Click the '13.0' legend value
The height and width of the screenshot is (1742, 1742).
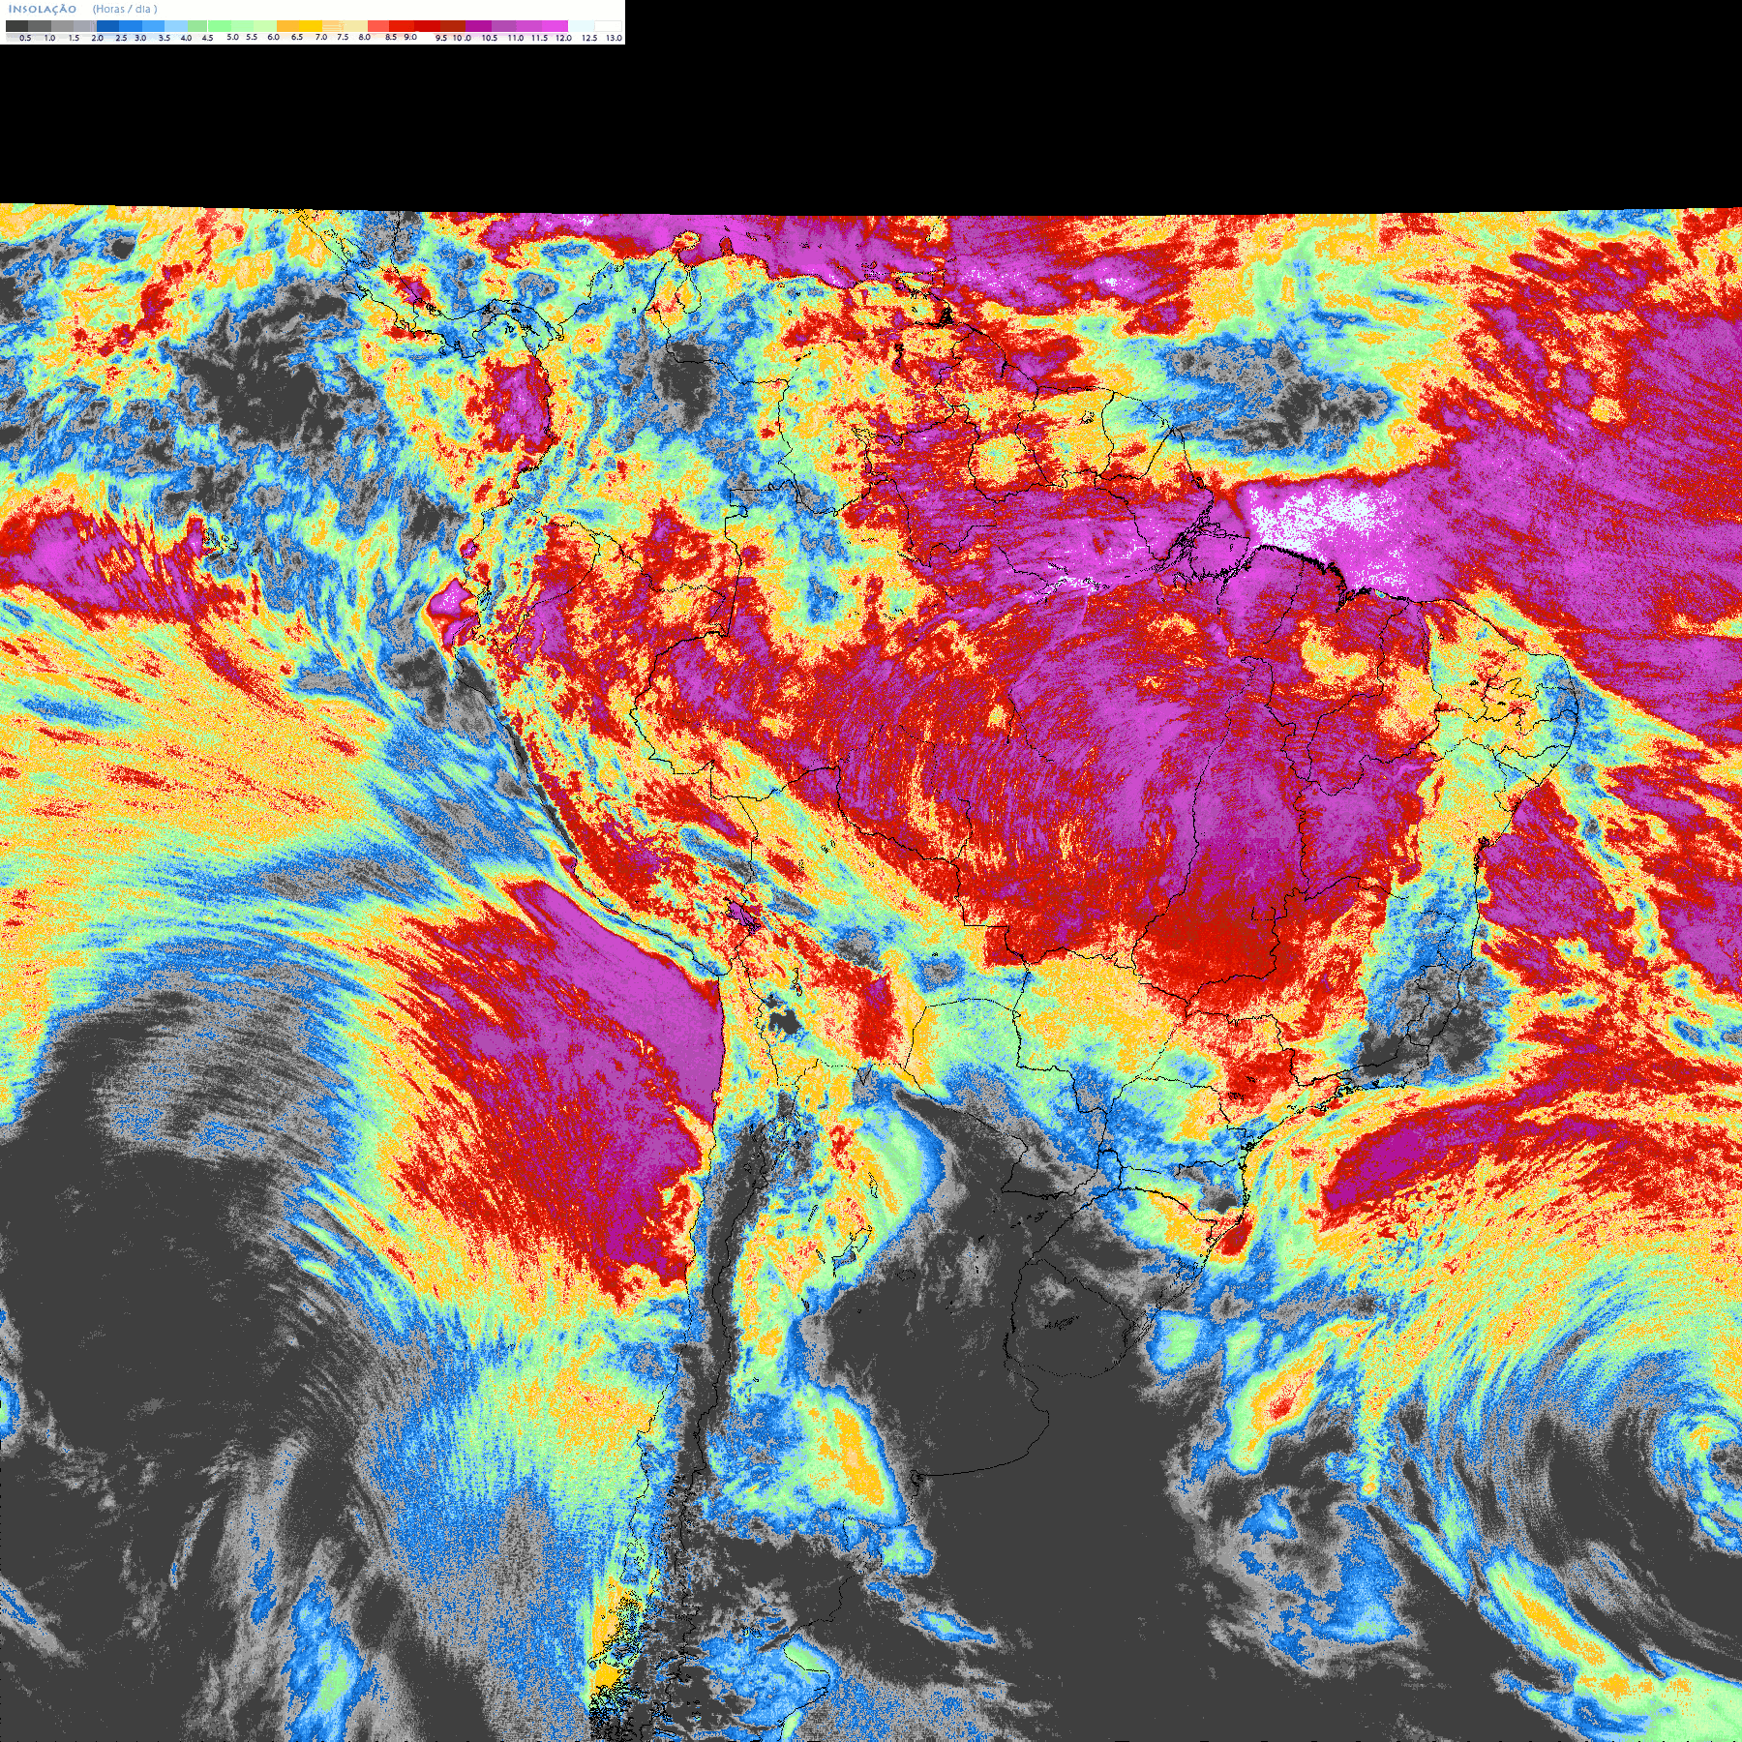(x=614, y=38)
